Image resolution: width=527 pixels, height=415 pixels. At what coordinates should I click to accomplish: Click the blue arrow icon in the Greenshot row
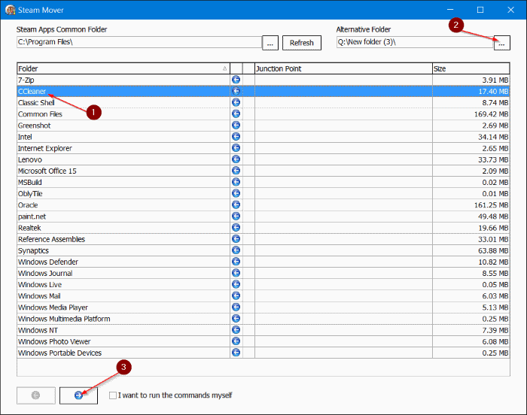pos(236,126)
